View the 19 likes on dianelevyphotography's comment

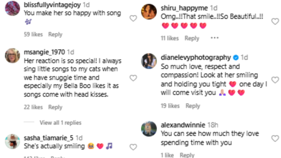170,106
